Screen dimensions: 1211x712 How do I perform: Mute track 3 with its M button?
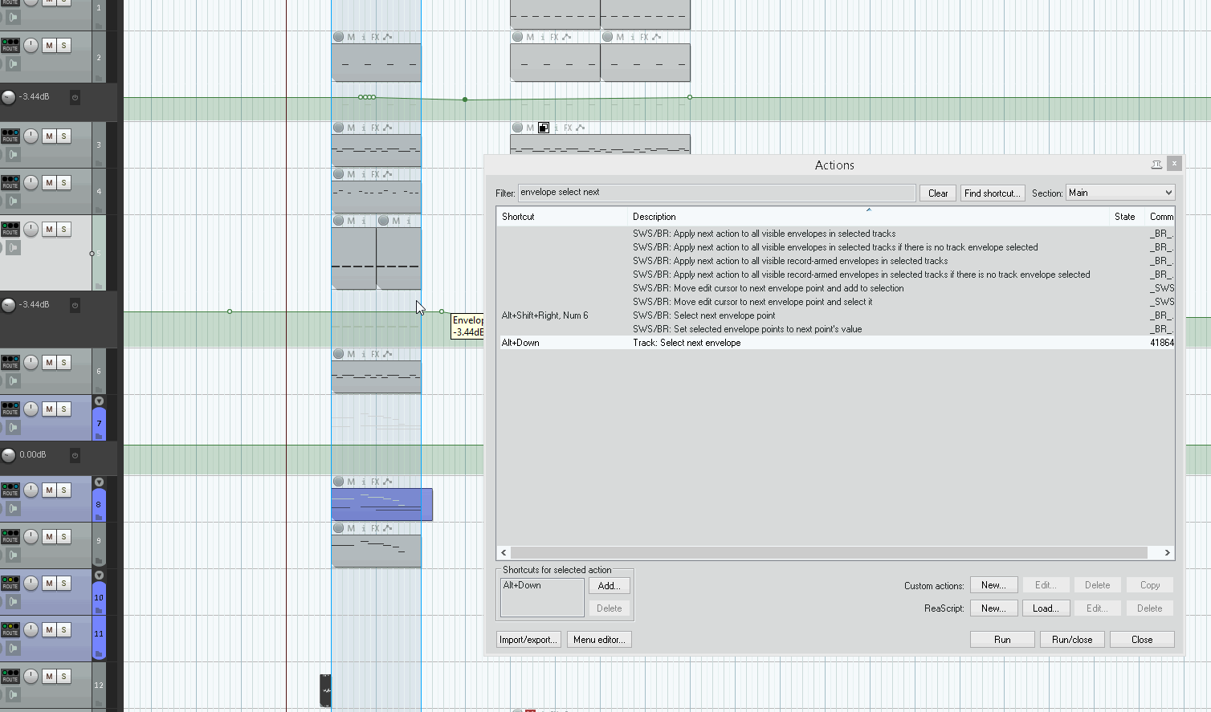click(x=49, y=136)
